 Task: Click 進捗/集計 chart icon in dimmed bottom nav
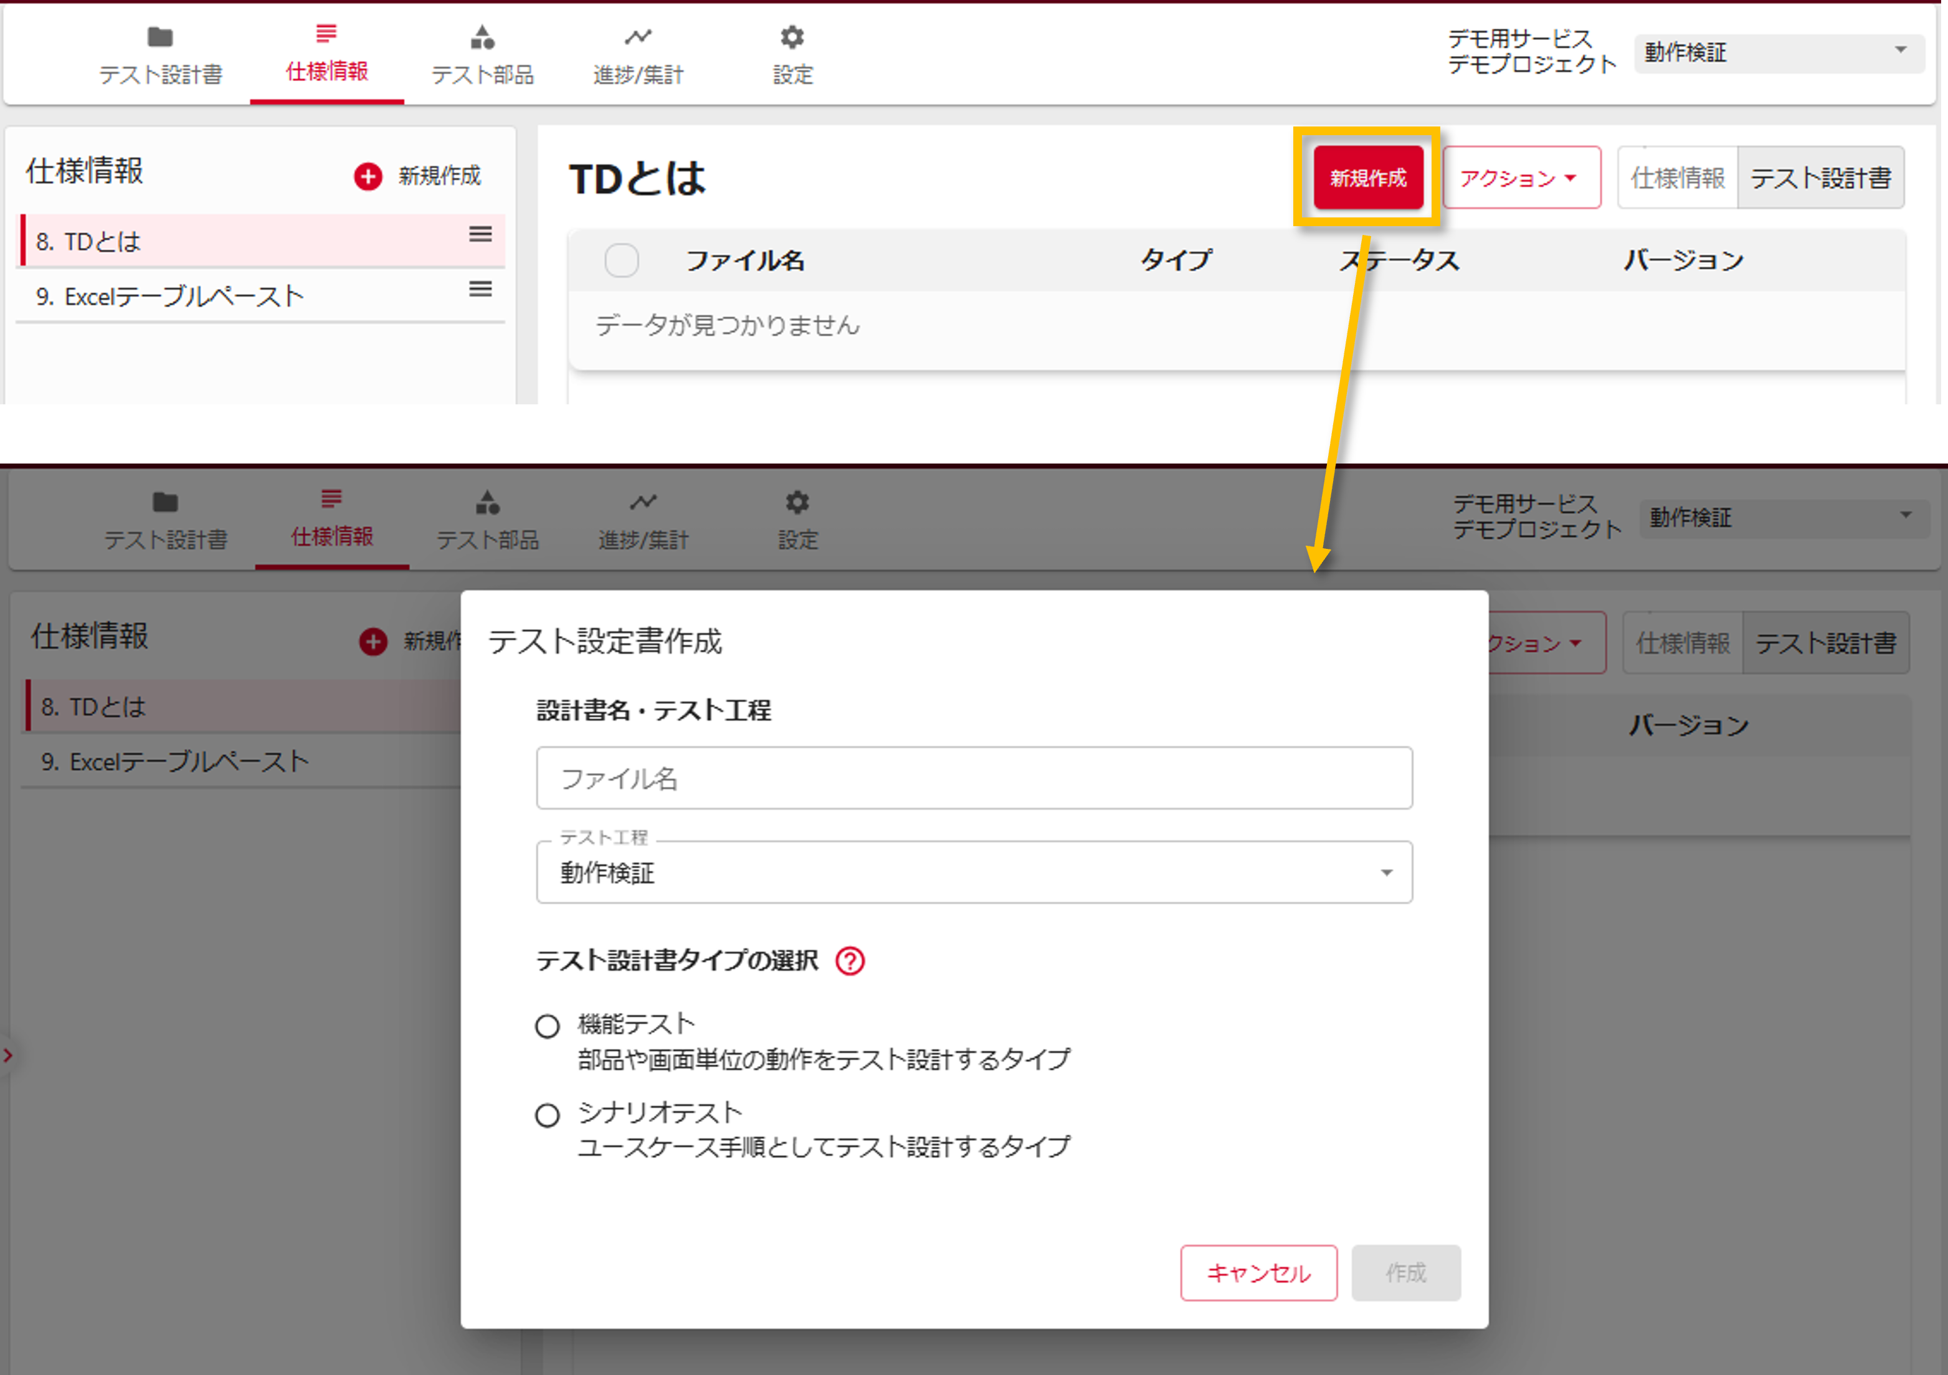tap(643, 502)
